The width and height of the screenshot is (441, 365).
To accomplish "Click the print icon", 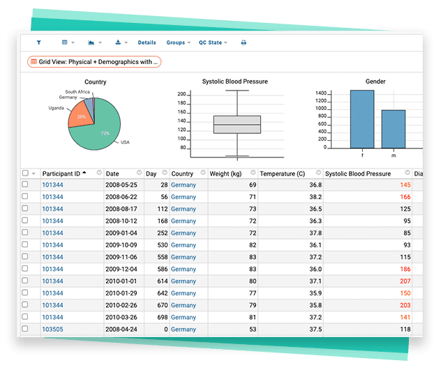I will tap(244, 42).
